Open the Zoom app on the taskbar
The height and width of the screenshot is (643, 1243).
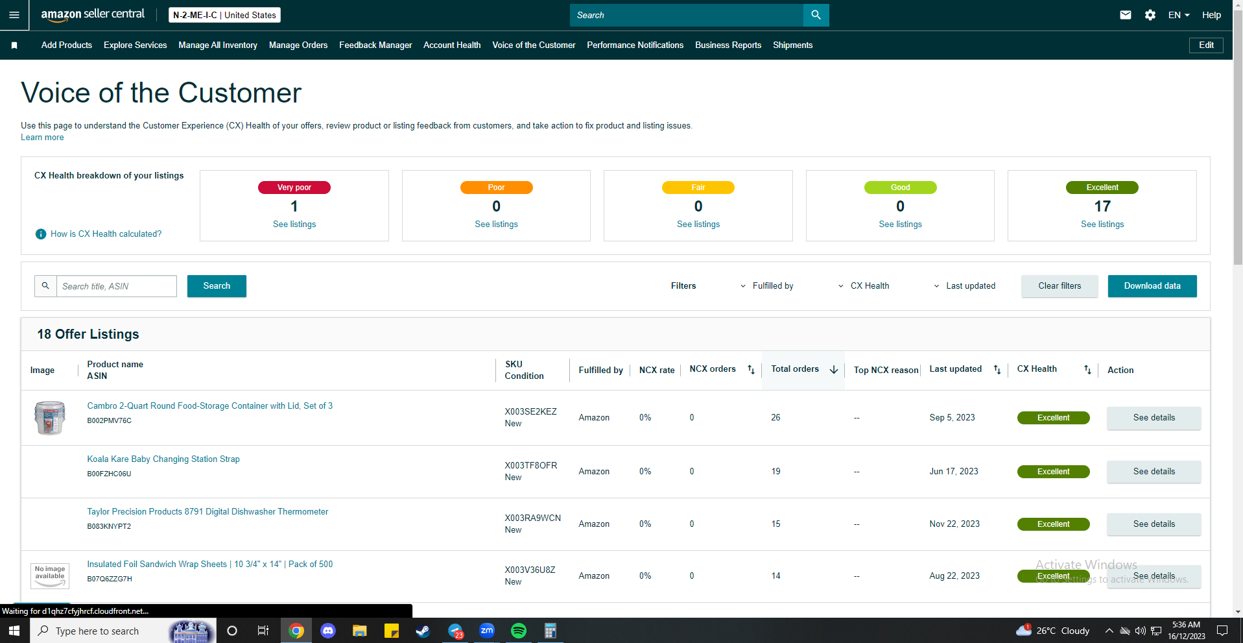coord(487,631)
